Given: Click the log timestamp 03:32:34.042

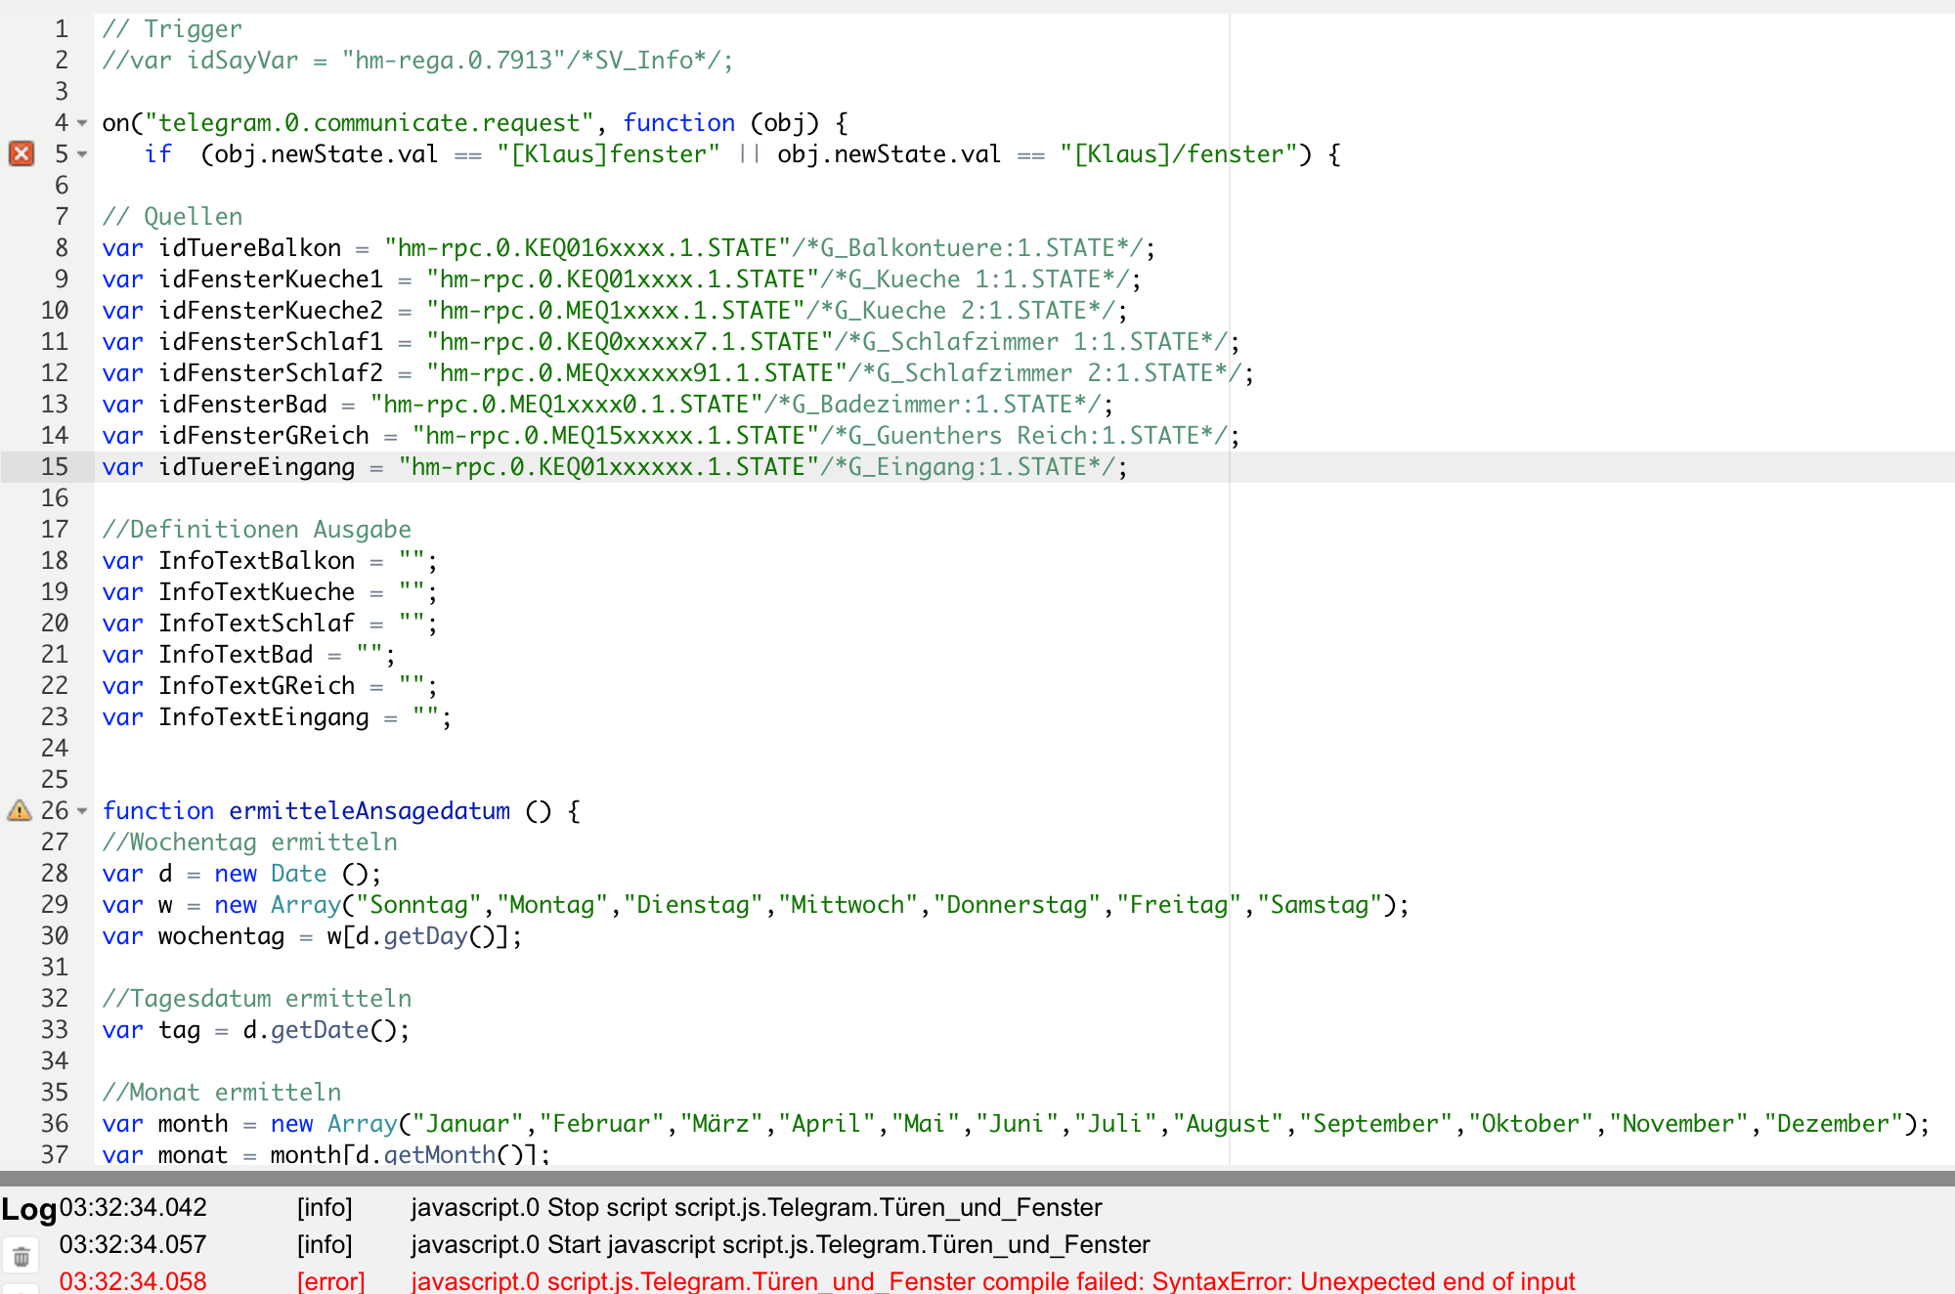Looking at the screenshot, I should pos(133,1208).
